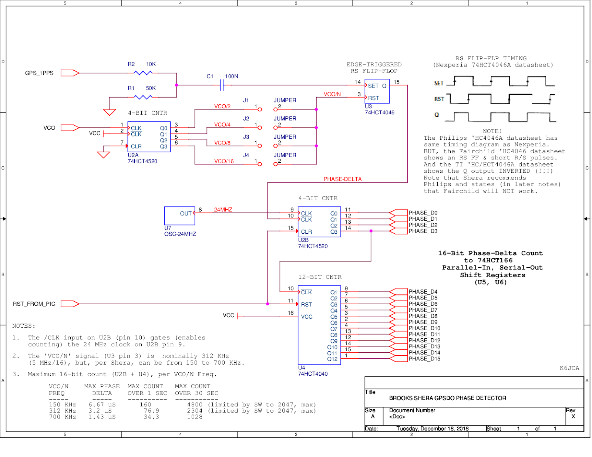592x457 pixels.
Task: Click the '<Doc>' document number field
Action: point(397,417)
